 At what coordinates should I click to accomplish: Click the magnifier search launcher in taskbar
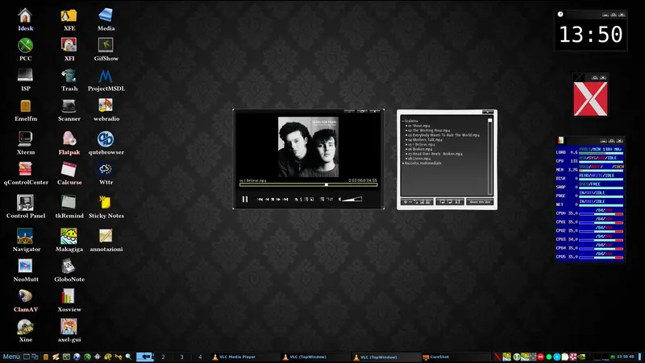128,357
